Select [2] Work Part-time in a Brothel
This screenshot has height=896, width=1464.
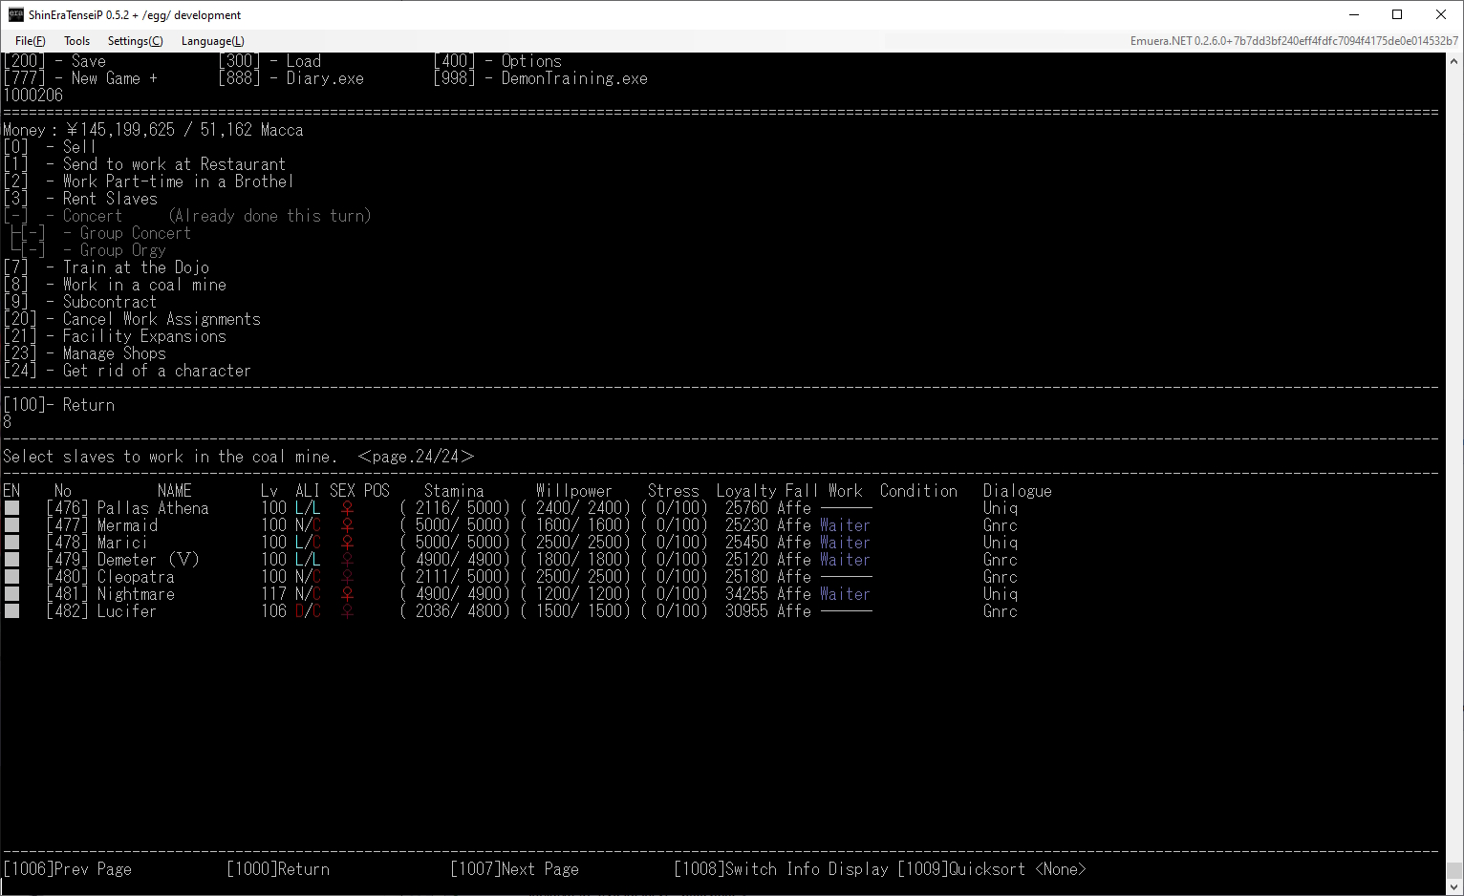(x=148, y=181)
